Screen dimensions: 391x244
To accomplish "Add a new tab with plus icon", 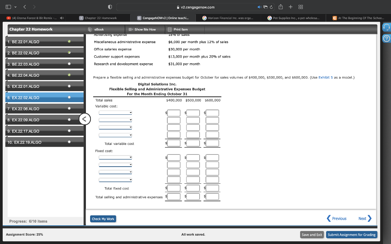I will tap(291, 7).
